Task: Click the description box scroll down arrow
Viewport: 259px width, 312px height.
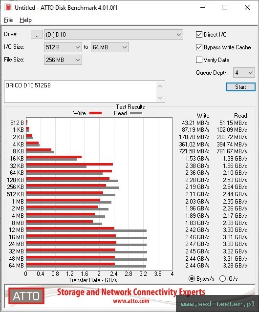Action: pos(160,98)
